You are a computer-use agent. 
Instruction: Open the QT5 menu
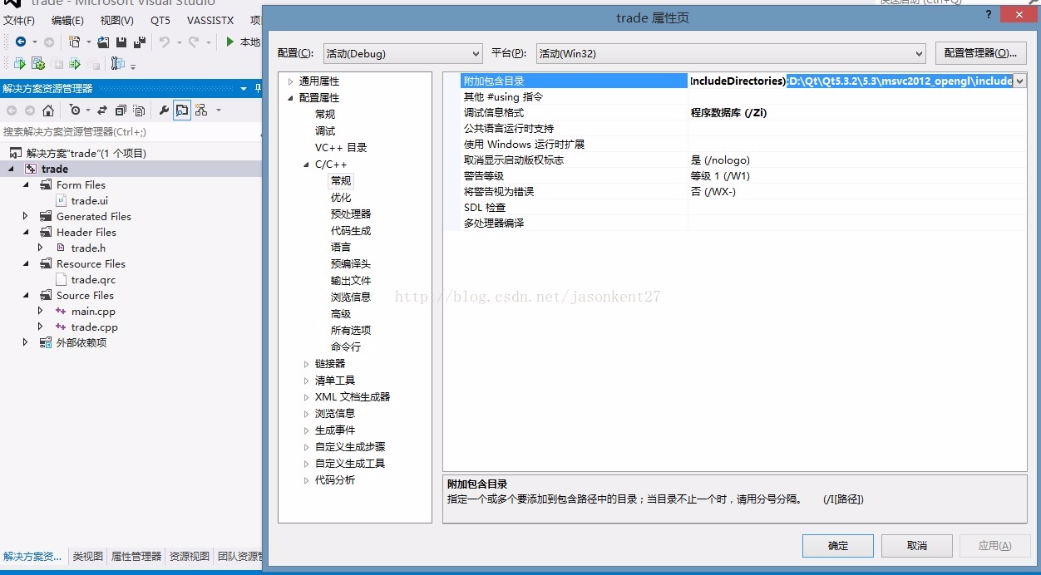tap(160, 20)
